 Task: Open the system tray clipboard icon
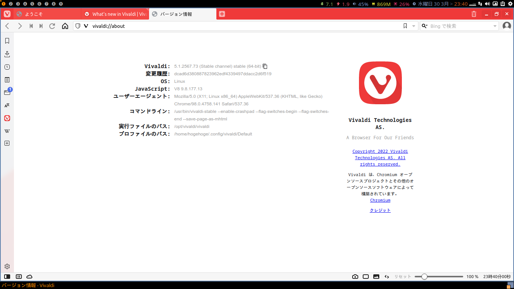tap(502, 4)
